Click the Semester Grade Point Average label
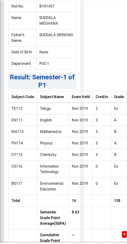This screenshot has width=127, height=244. click(x=53, y=218)
